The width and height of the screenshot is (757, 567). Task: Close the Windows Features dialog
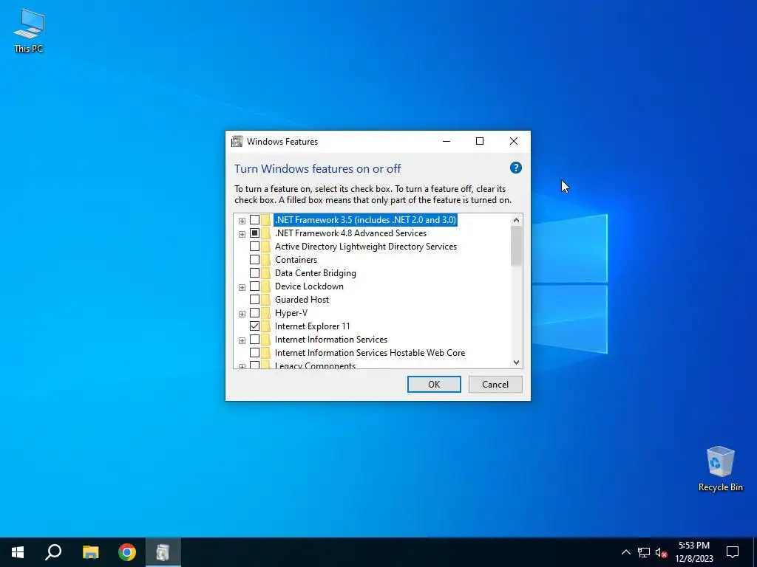click(514, 141)
